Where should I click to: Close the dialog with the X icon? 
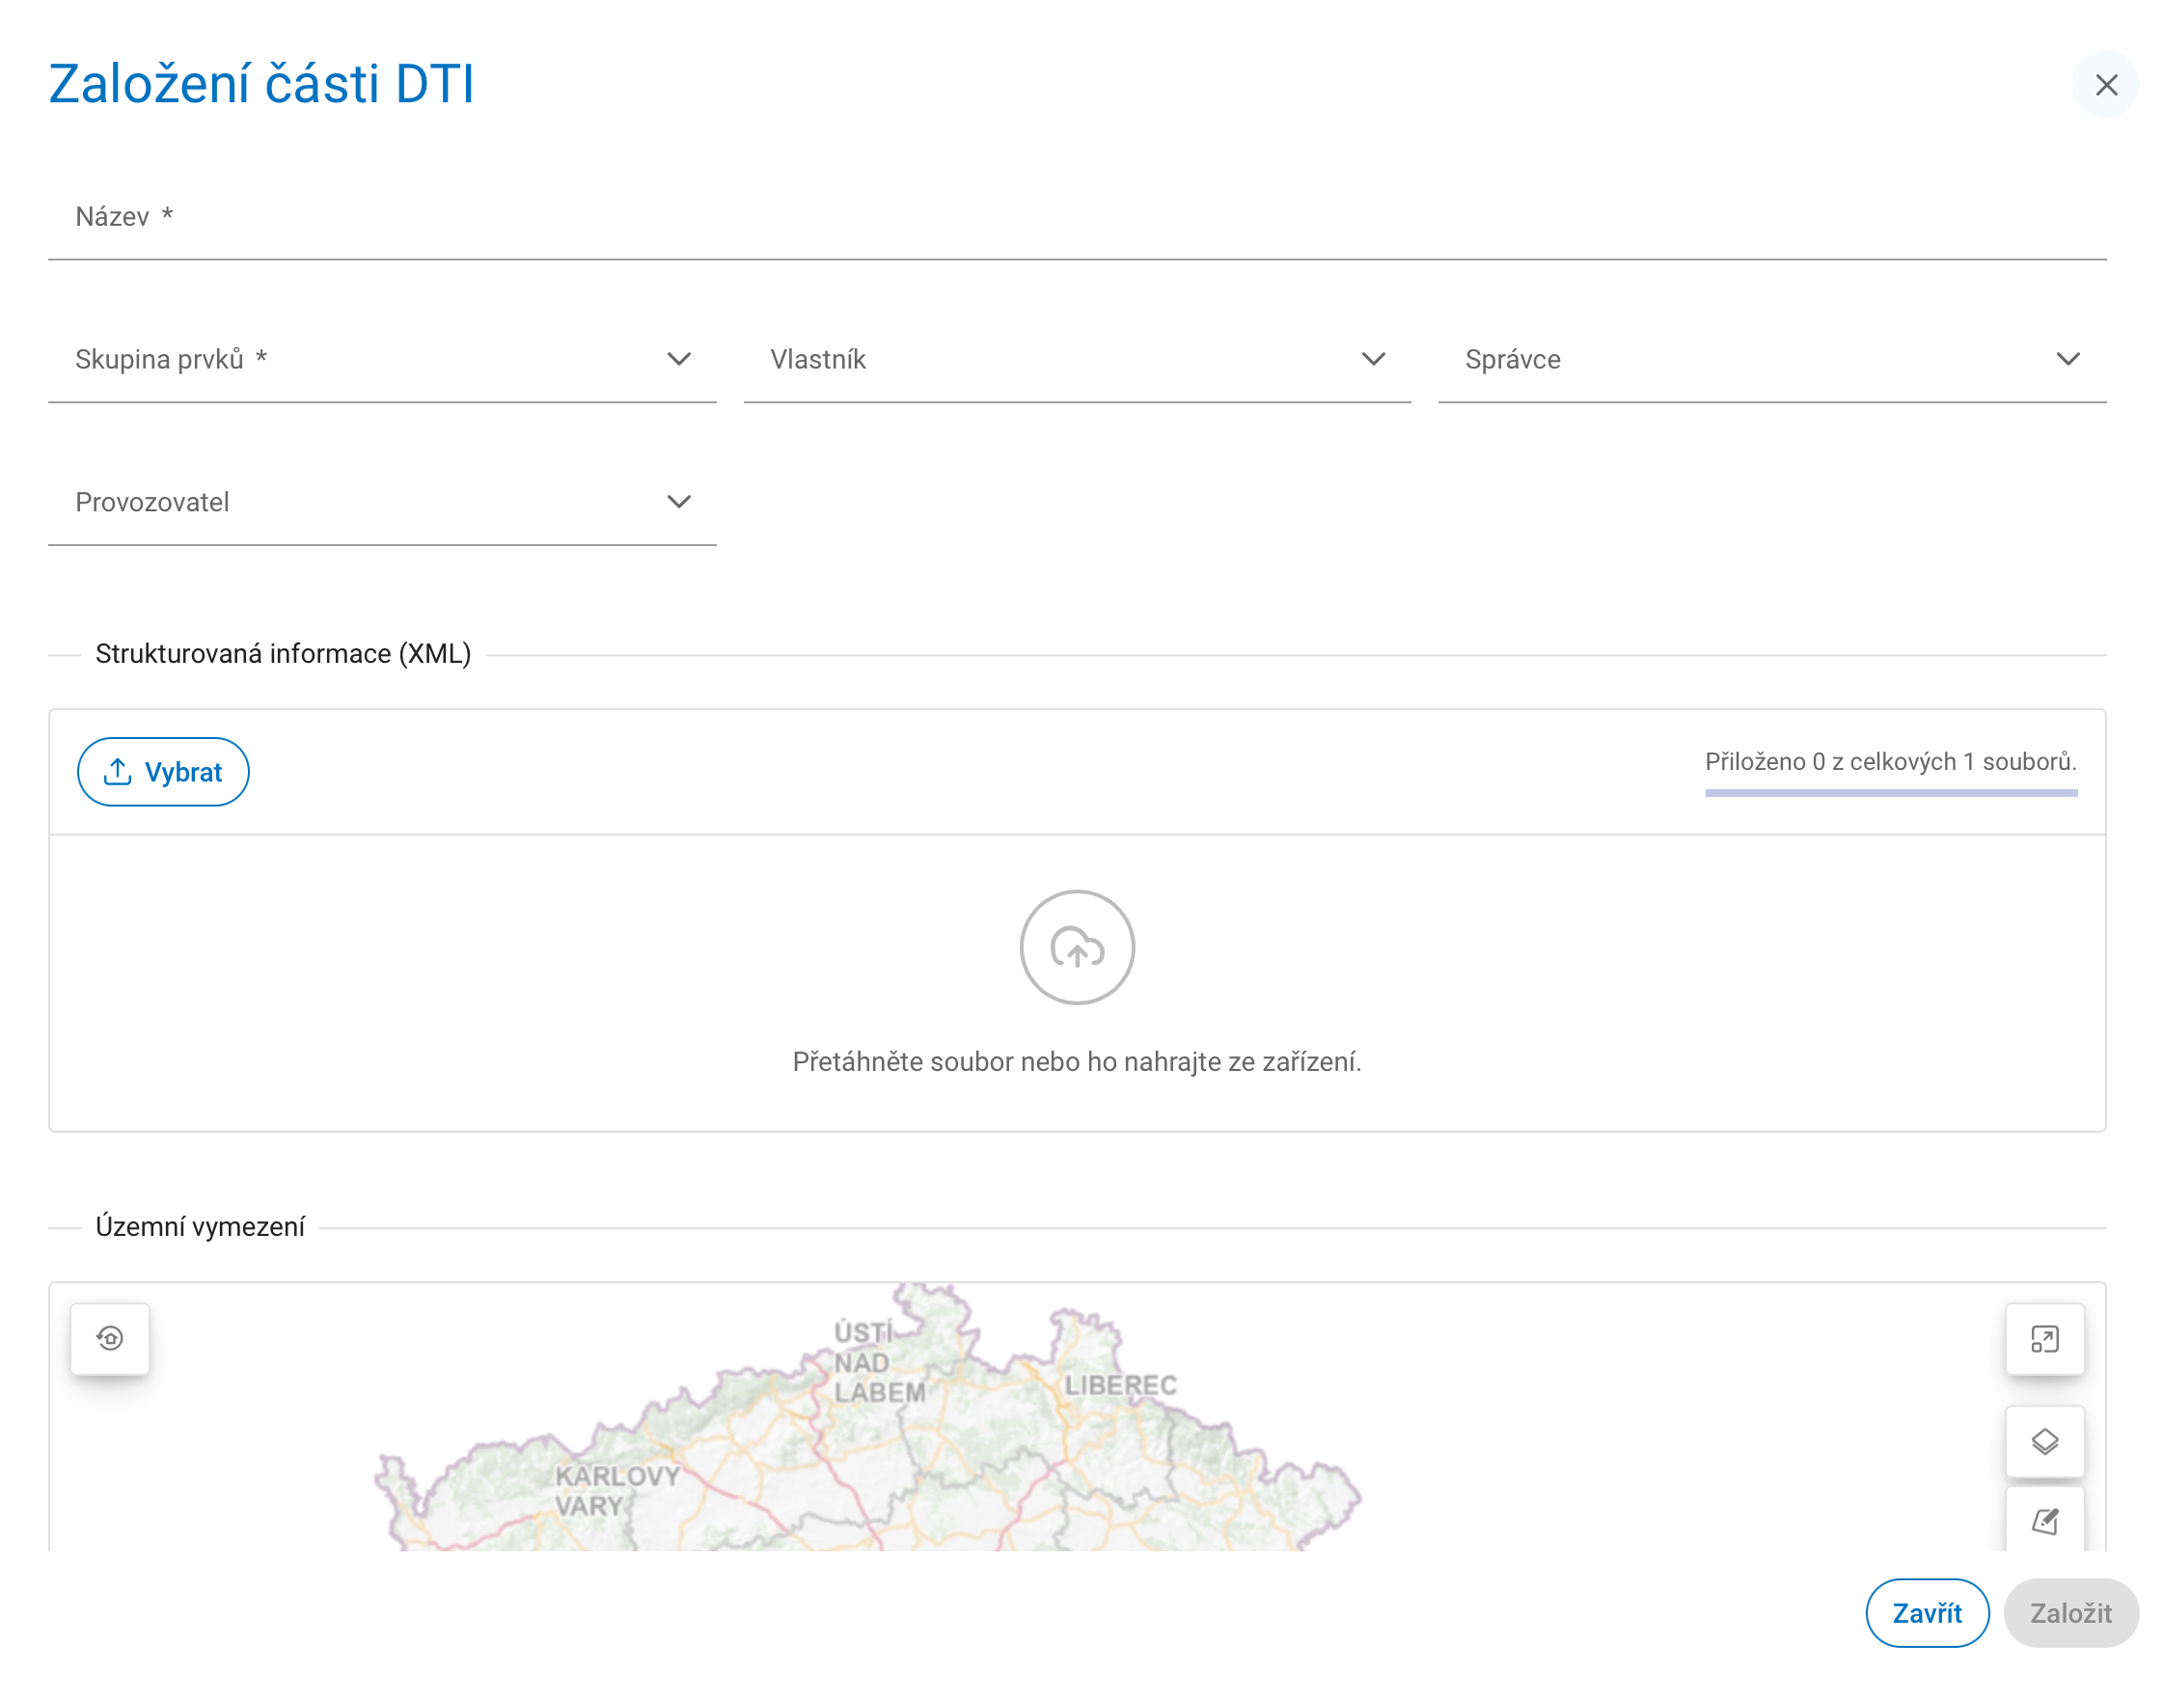[2105, 85]
